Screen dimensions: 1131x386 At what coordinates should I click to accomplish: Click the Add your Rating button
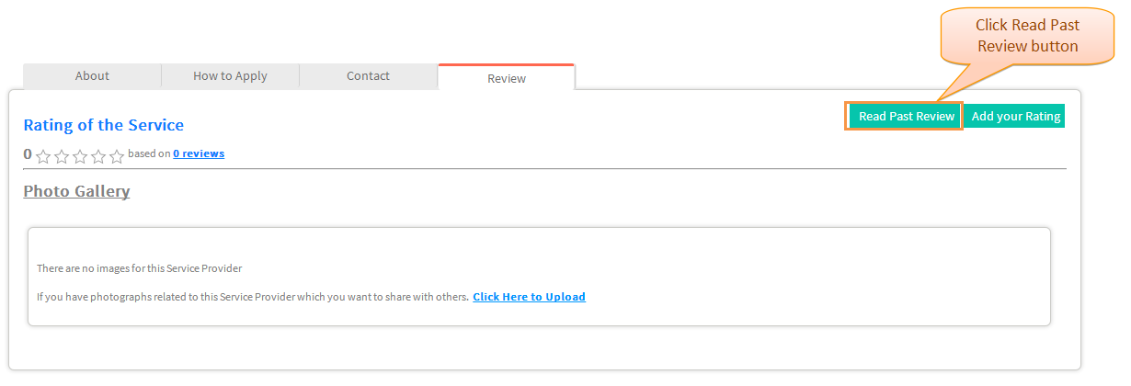[x=1016, y=117]
